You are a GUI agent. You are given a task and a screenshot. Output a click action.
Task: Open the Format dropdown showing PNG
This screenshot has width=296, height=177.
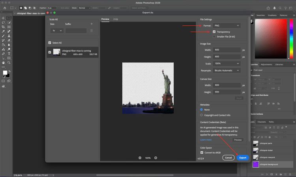pyautogui.click(x=227, y=26)
